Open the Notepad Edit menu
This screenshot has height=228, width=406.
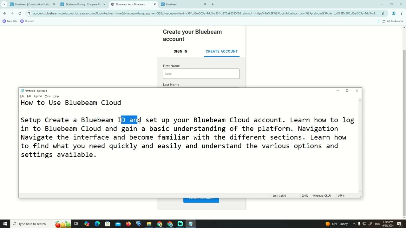(29, 96)
